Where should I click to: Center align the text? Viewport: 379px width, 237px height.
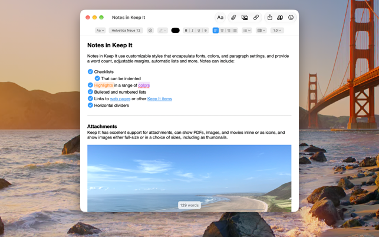pos(222,31)
